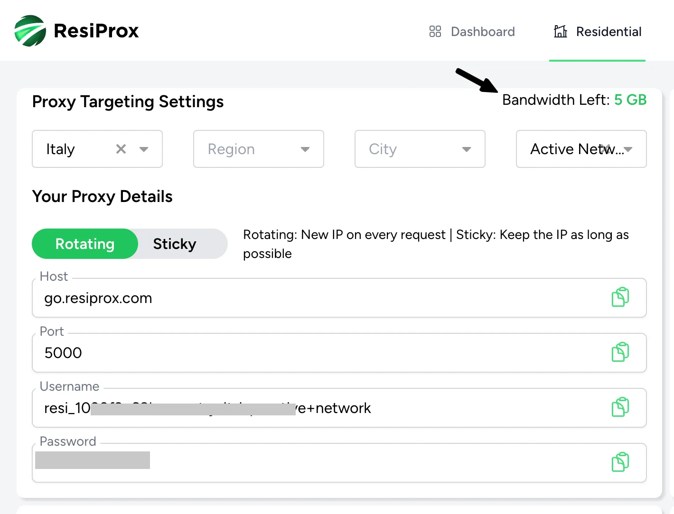Viewport: 674px width, 514px height.
Task: Expand the country selection dropdown
Action: (x=145, y=149)
